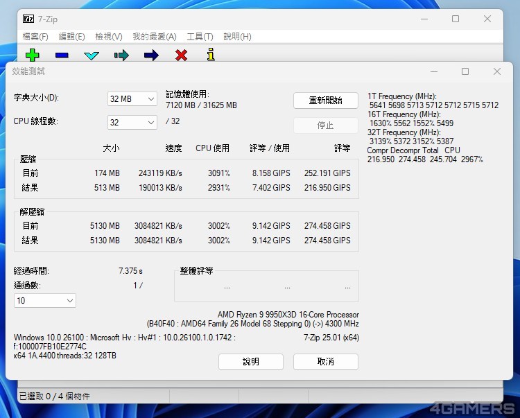The image size is (520, 418).
Task: Click the 7-Zip logo in title bar
Action: [28, 19]
